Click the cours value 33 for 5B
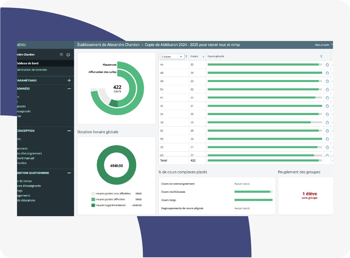This screenshot has width=350, height=258. (x=192, y=81)
